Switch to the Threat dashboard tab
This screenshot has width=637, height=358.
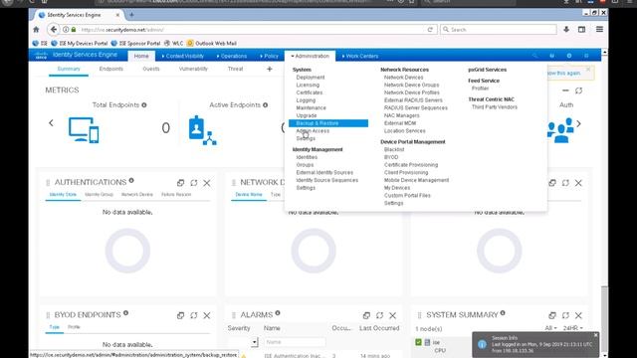(x=235, y=69)
